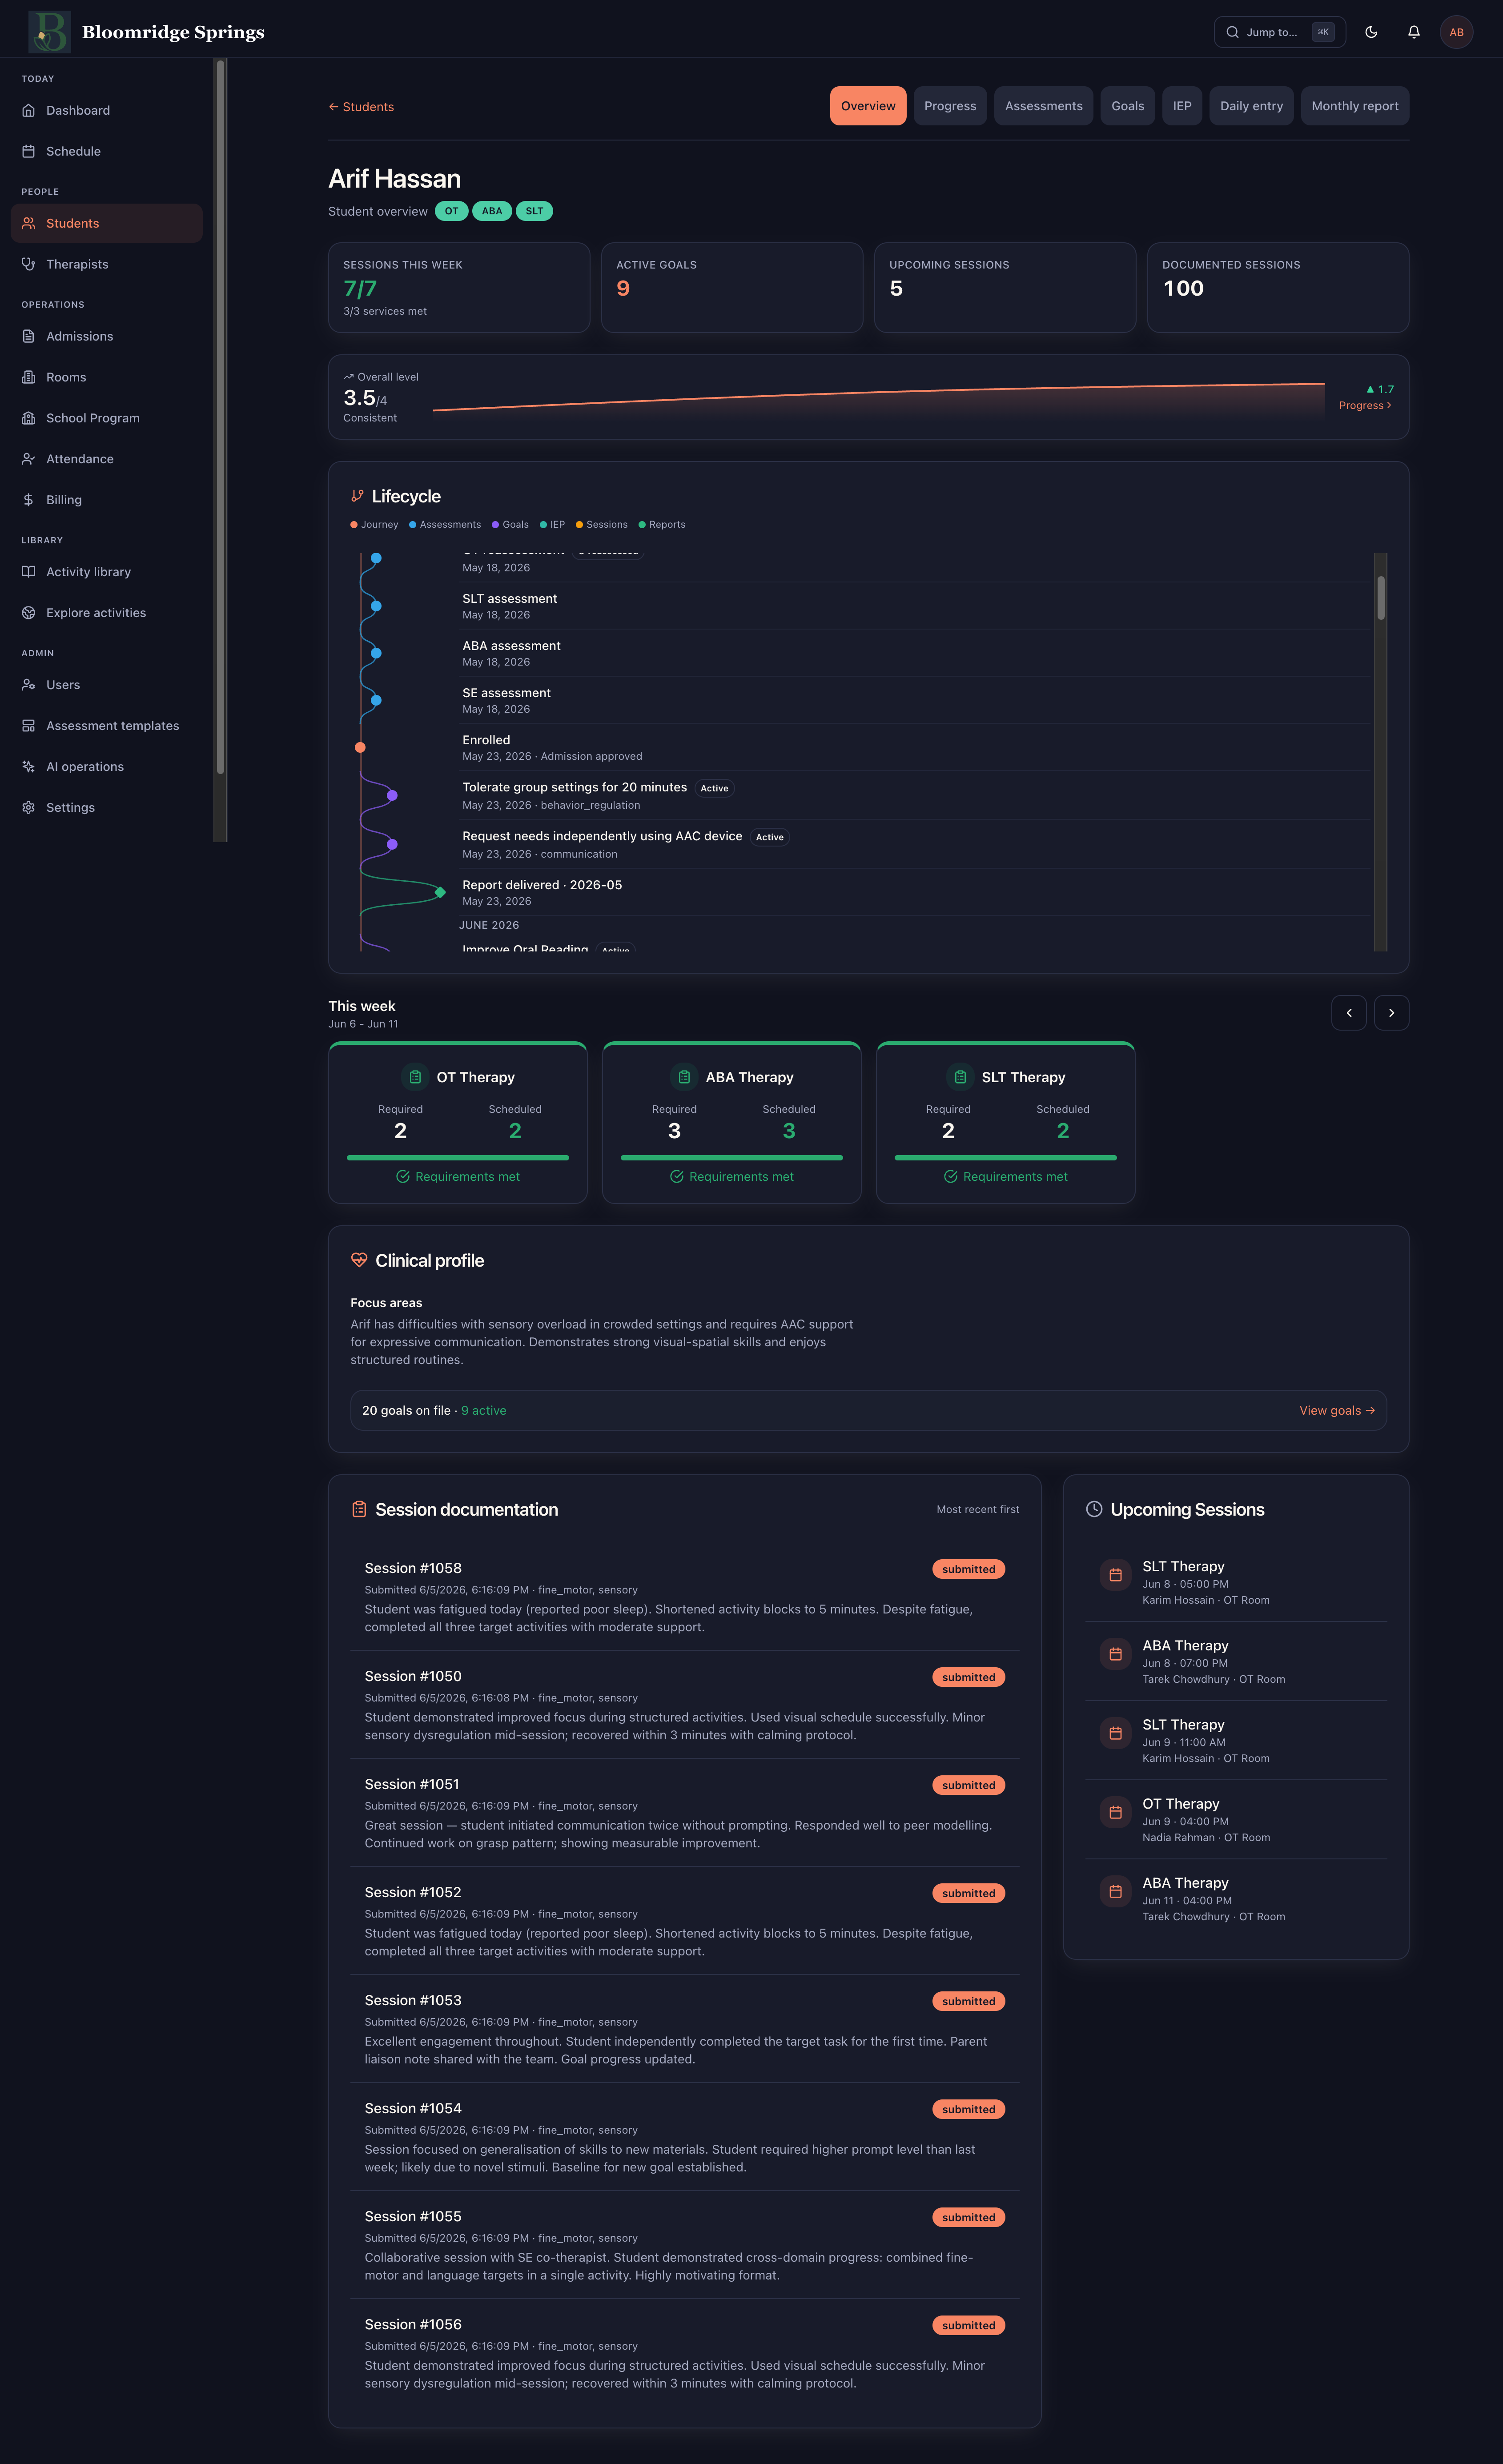Click the SLT service badge under student name
This screenshot has height=2464, width=1503.
(x=534, y=211)
